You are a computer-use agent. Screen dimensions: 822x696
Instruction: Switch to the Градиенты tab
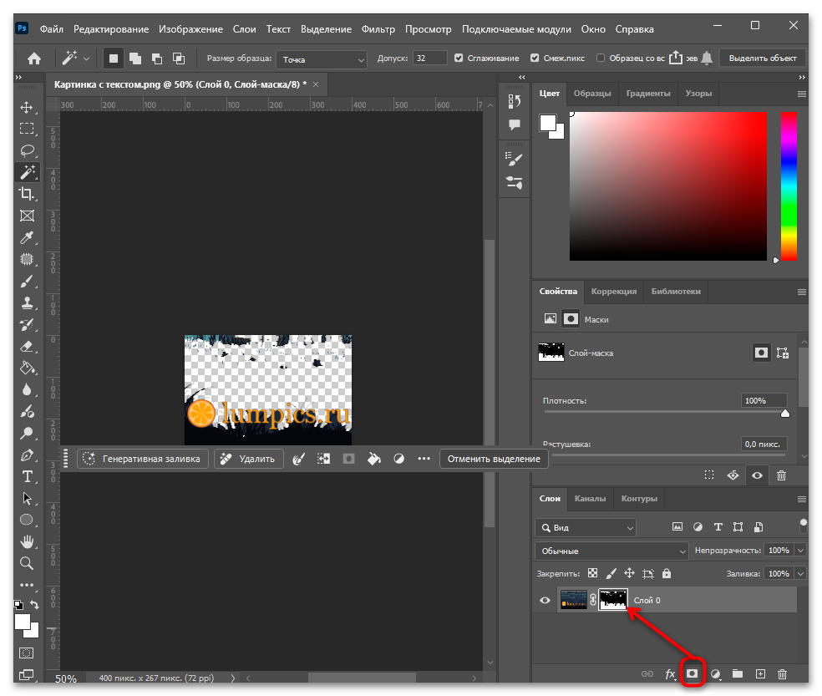point(648,94)
